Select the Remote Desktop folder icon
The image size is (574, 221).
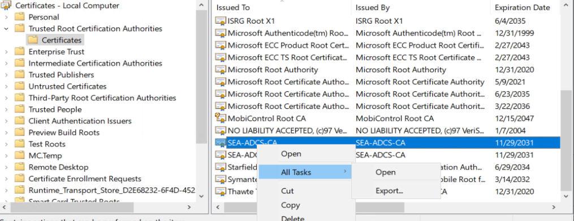pyautogui.click(x=20, y=167)
